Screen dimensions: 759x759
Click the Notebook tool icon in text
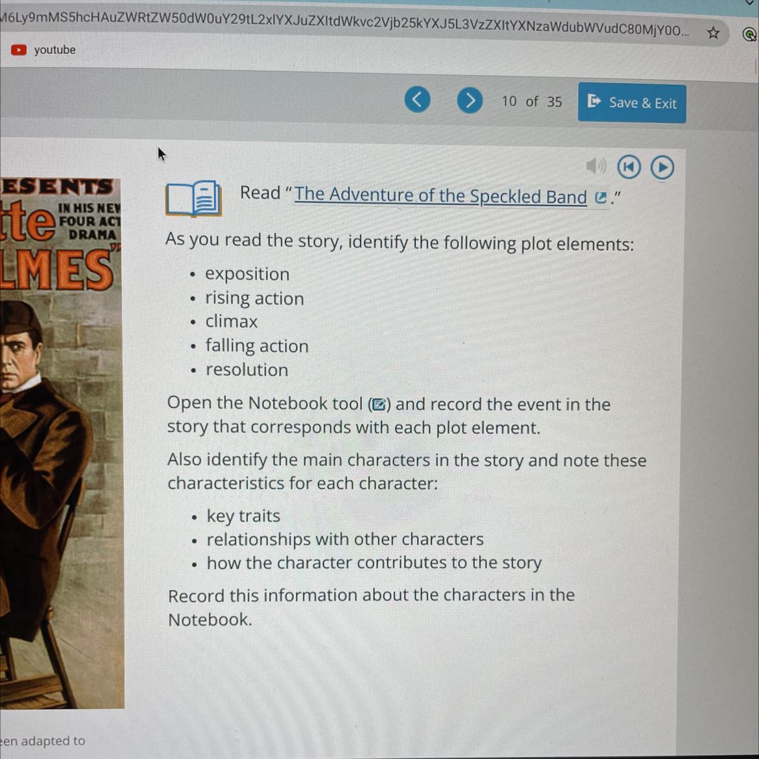click(379, 404)
